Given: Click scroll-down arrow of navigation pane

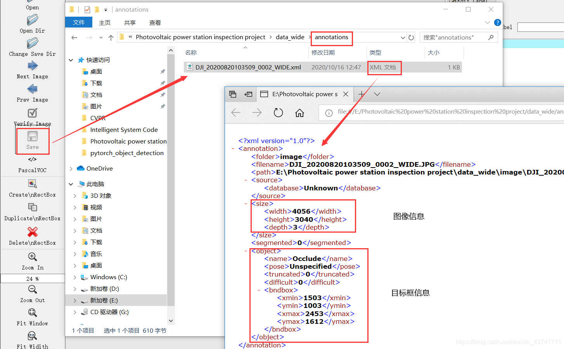Looking at the screenshot, I should coord(171,321).
